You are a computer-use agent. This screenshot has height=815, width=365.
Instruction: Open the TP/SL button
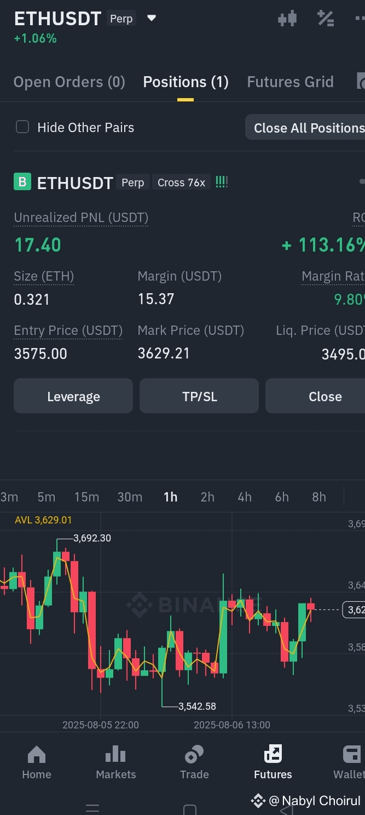199,396
